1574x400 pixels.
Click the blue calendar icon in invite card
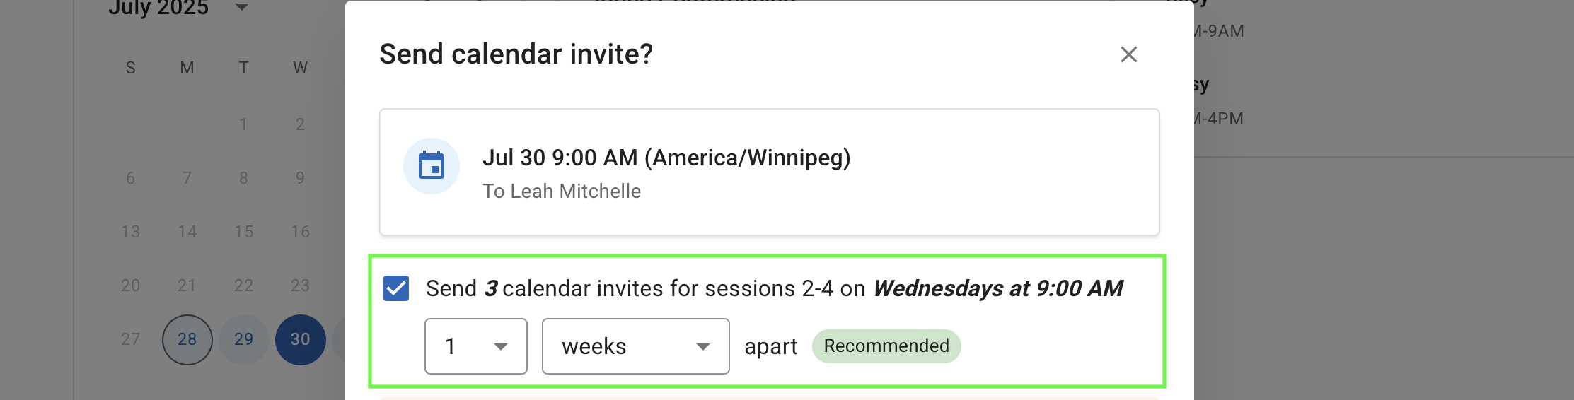[x=432, y=166]
